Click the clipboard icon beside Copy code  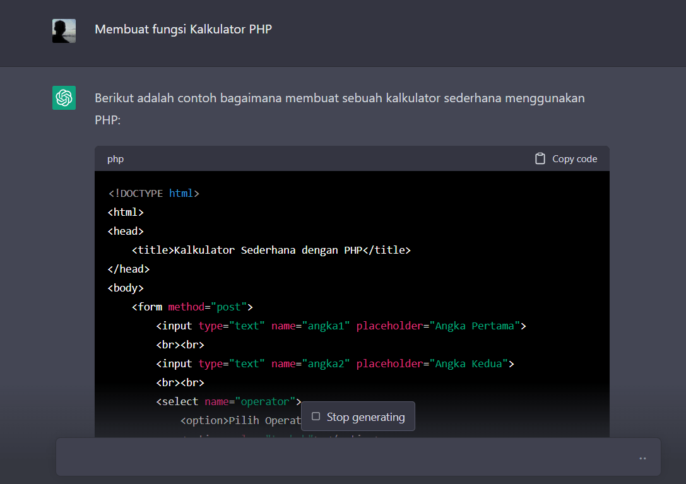pos(540,158)
